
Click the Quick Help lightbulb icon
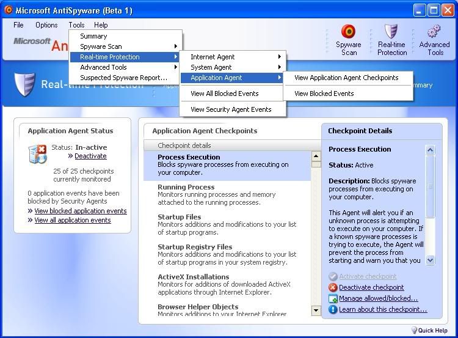click(414, 330)
